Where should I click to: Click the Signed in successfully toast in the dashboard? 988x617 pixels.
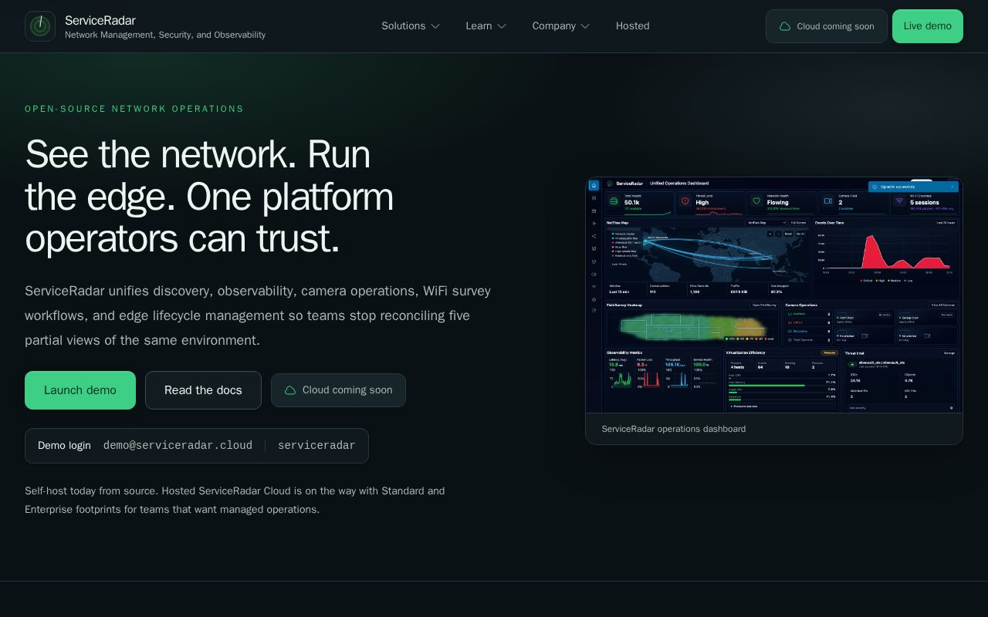click(x=913, y=187)
